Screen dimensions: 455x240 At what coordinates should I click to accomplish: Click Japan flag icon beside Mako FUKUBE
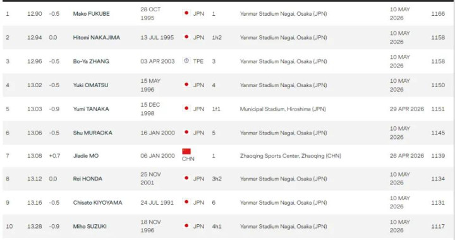[186, 13]
